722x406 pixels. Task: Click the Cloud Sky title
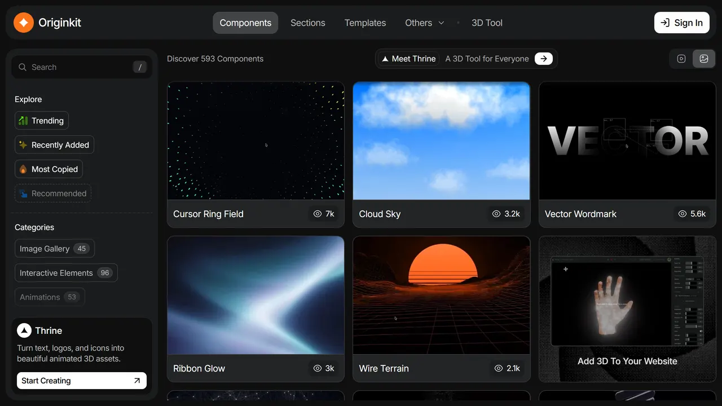380,214
